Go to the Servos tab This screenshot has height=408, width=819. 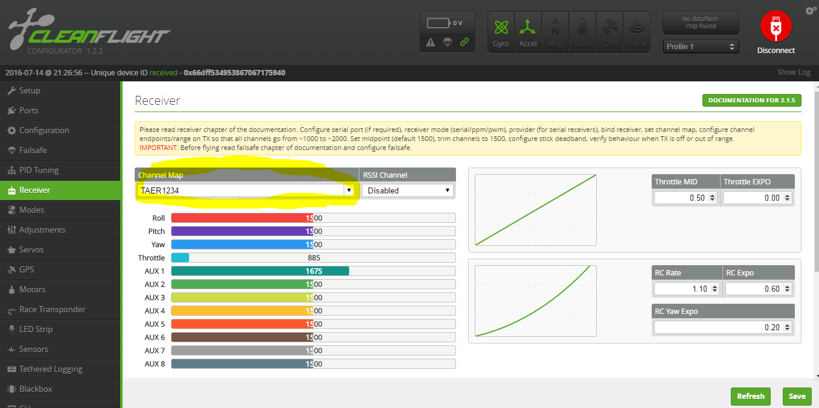[60, 250]
